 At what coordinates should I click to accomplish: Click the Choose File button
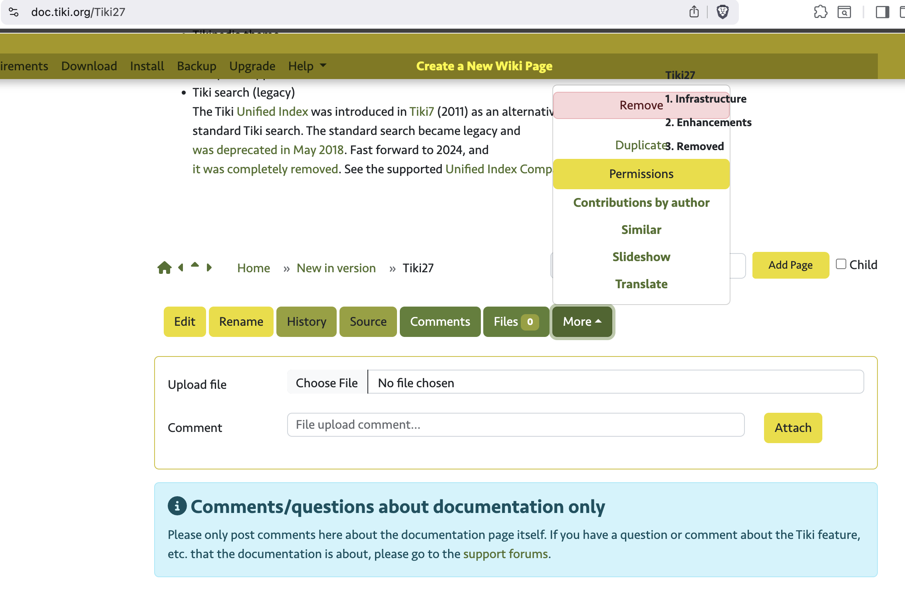327,383
